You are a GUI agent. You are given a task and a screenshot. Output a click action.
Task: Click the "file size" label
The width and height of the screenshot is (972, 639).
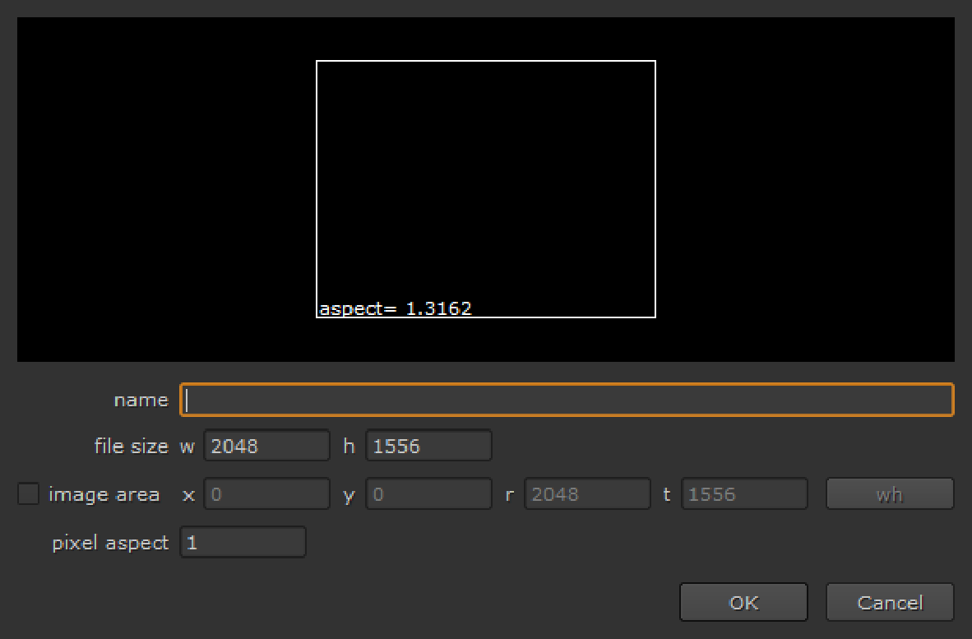coord(131,446)
